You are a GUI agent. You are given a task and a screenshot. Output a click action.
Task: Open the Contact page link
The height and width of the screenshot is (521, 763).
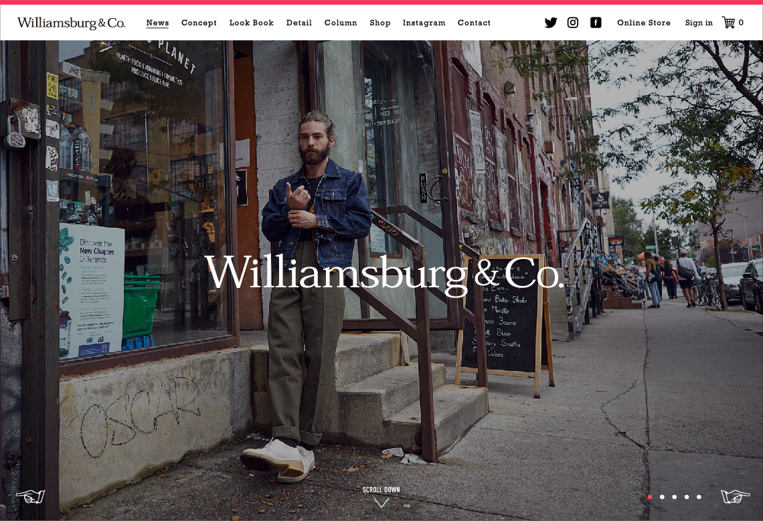point(474,23)
